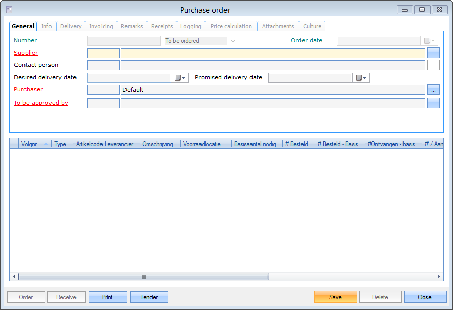Viewport: 453px width, 310px height.
Task: Open the Contact person lookup button
Action: pos(433,65)
